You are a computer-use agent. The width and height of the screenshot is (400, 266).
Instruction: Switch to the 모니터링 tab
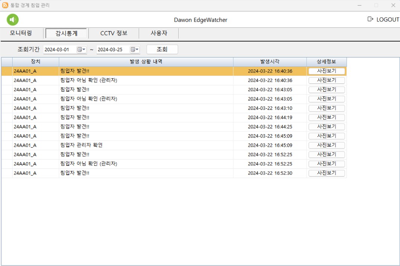pos(21,33)
